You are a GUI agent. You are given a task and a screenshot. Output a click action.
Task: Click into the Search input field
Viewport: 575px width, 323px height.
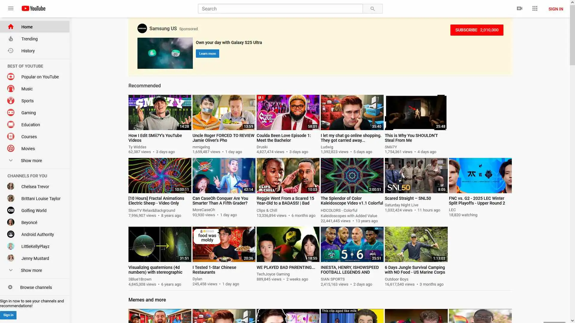click(x=280, y=9)
